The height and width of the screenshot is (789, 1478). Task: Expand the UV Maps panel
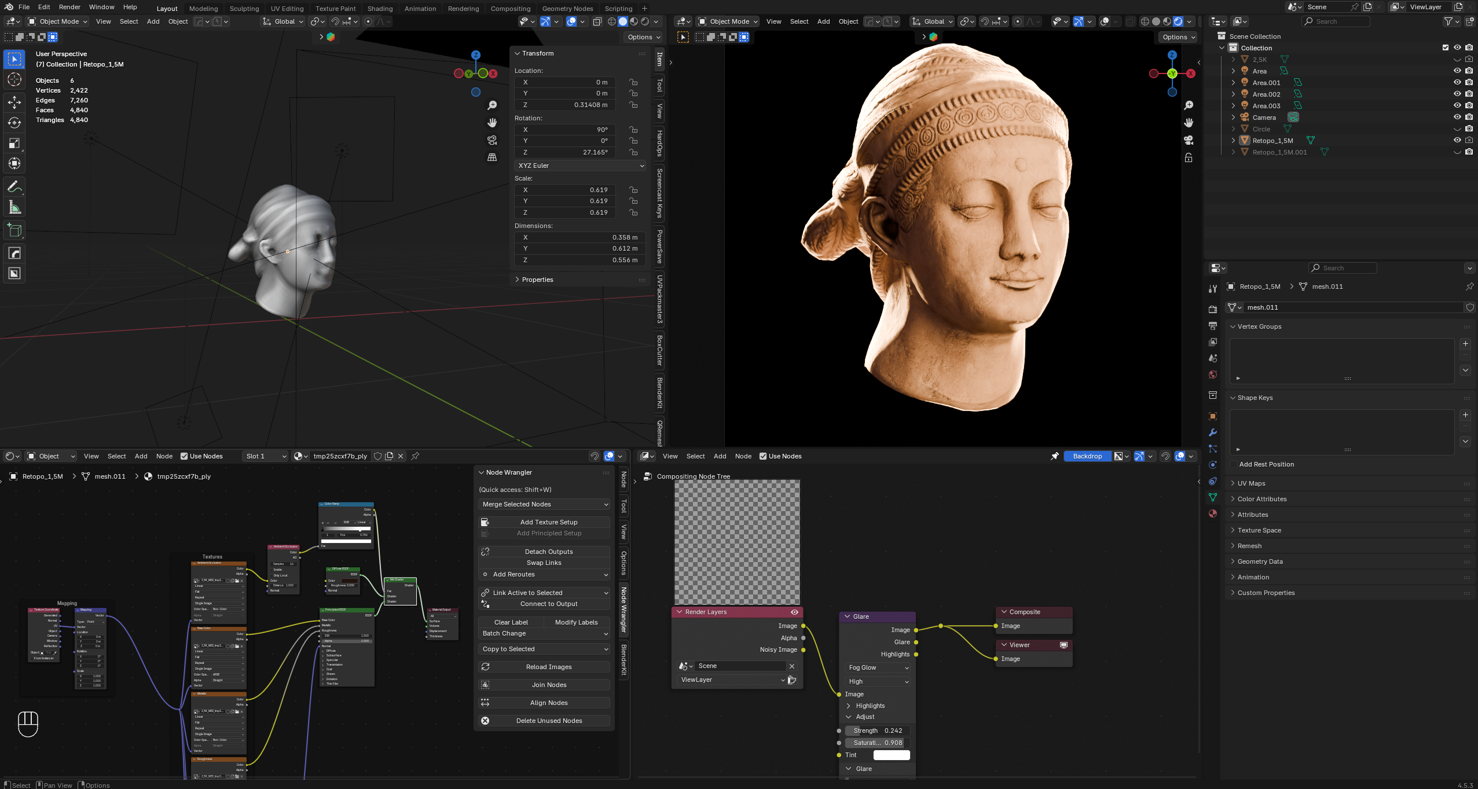(x=1251, y=483)
